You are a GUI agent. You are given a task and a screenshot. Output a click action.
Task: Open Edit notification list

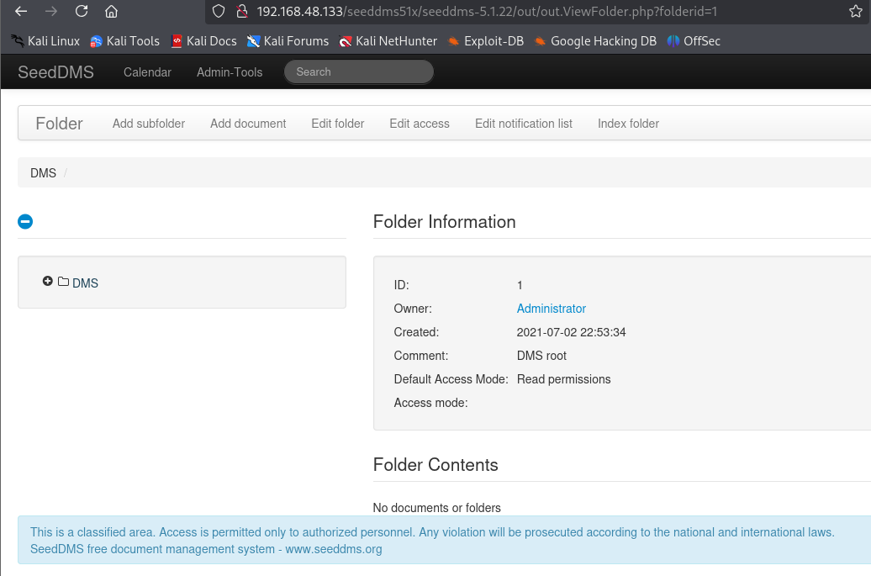click(x=523, y=124)
